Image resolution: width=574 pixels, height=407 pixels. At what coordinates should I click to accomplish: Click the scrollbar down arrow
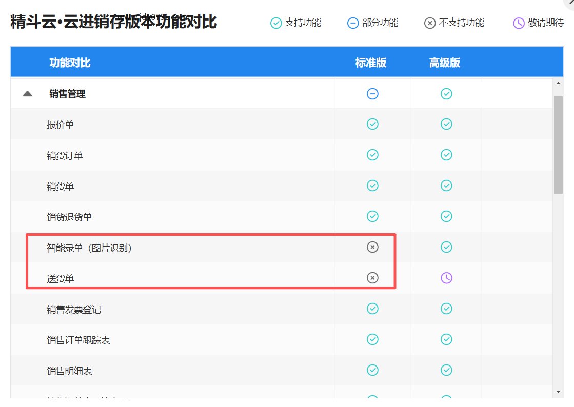tap(558, 392)
